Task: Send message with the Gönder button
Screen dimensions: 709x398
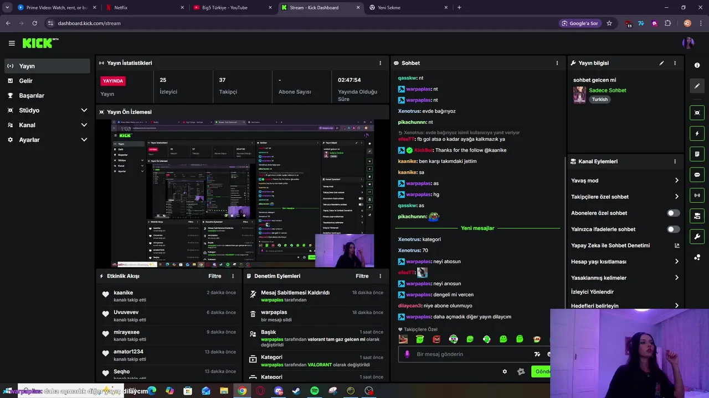Action: click(x=541, y=371)
